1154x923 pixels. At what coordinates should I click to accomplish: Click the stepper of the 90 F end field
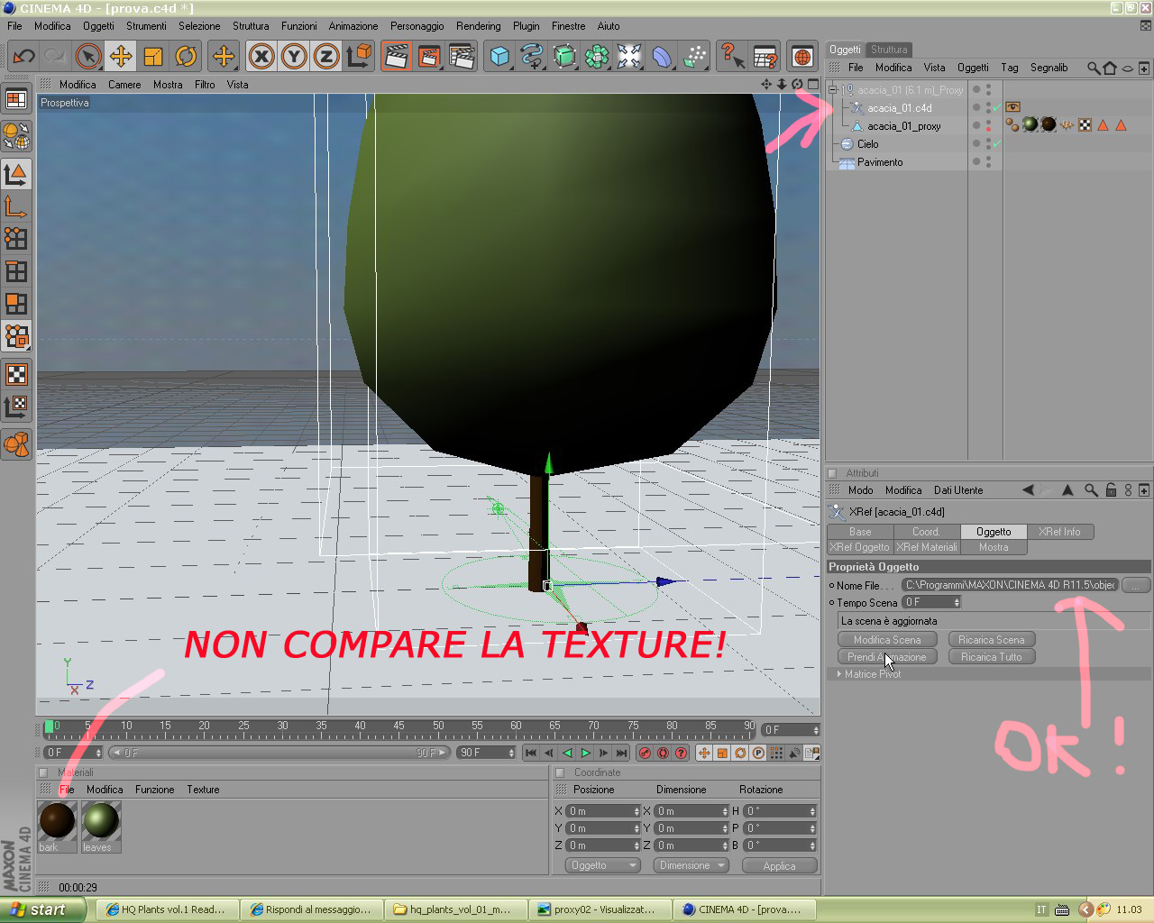click(x=511, y=753)
